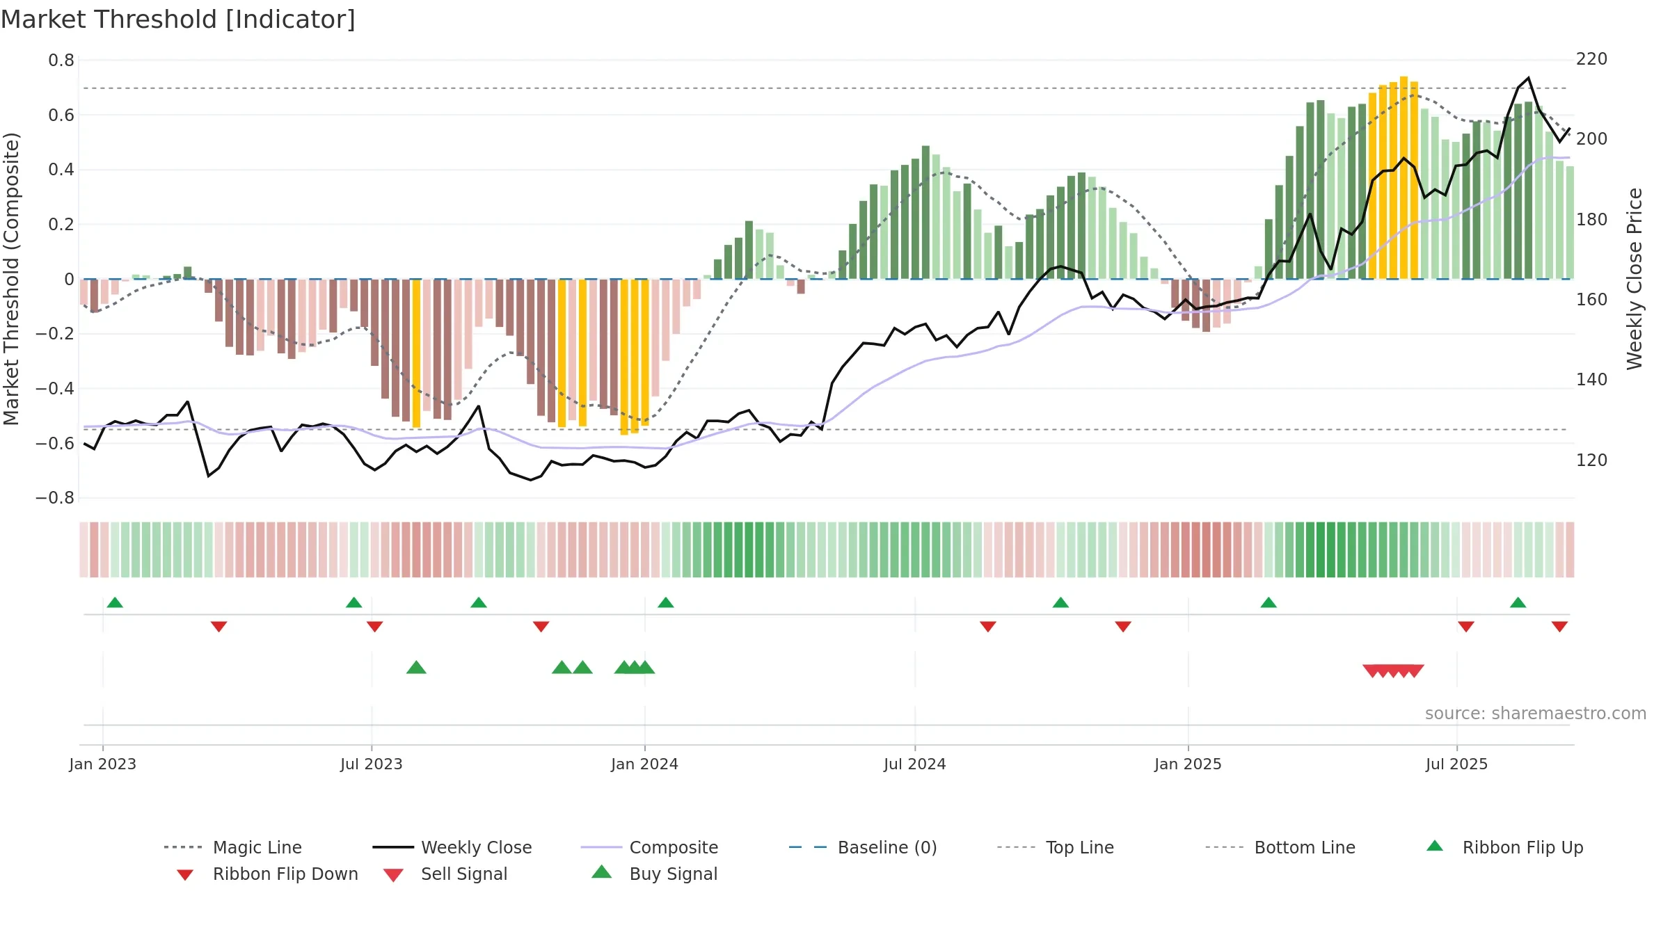The image size is (1670, 939).
Task: Select the Ribbon Flip Down marker right at Jul 2023
Action: (375, 627)
